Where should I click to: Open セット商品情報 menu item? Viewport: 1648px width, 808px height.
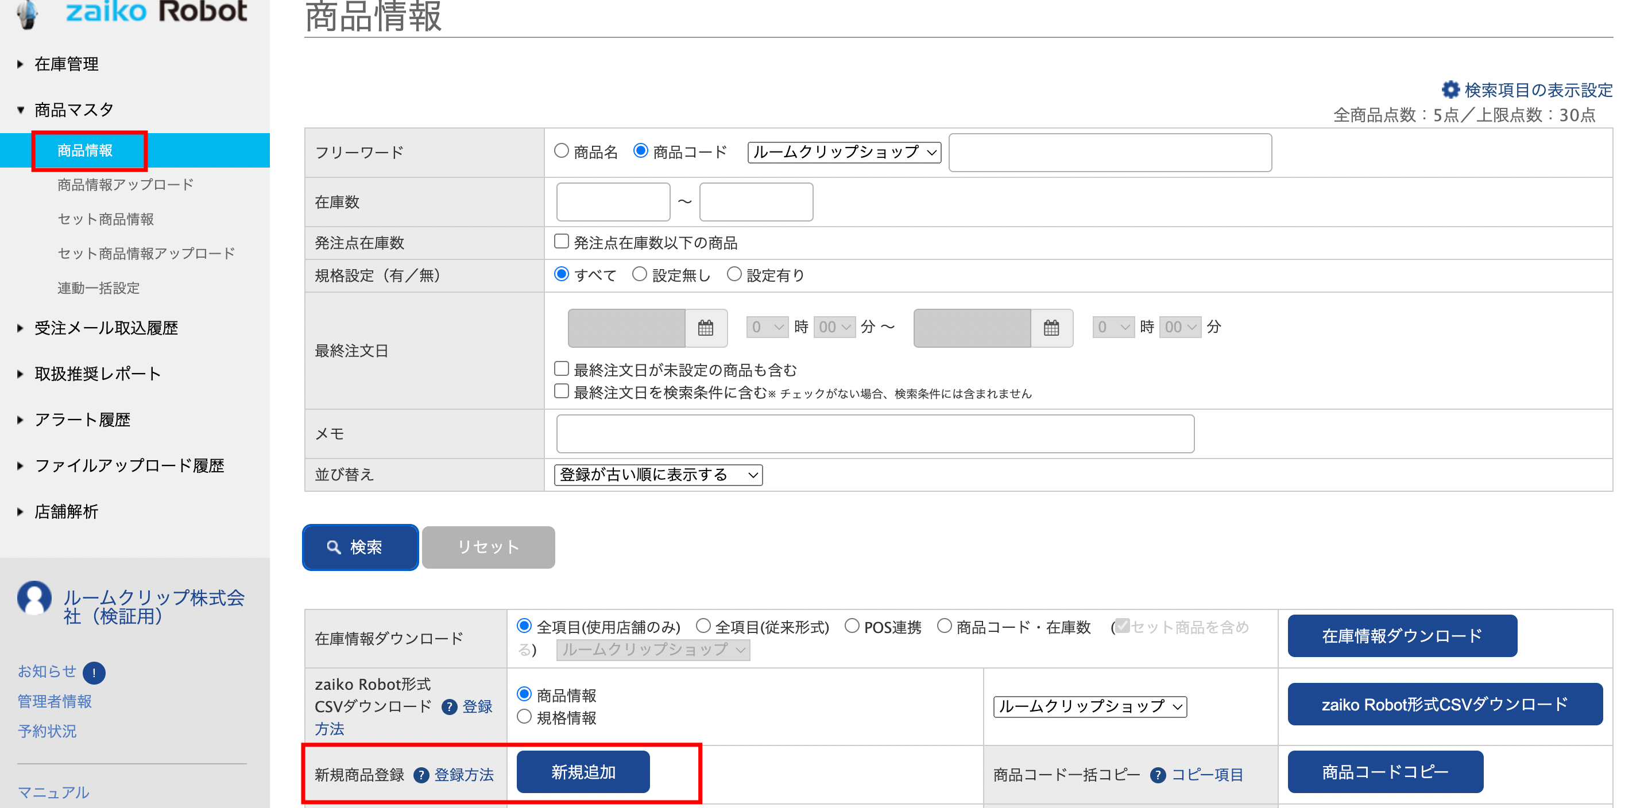pos(106,219)
